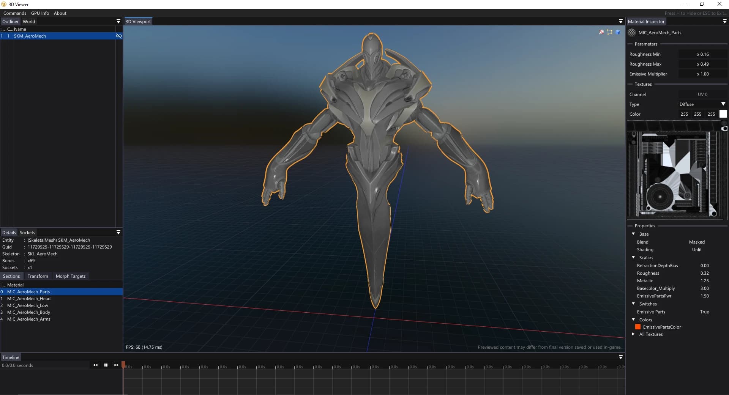Select the Outliner tab
The width and height of the screenshot is (729, 395).
10,22
